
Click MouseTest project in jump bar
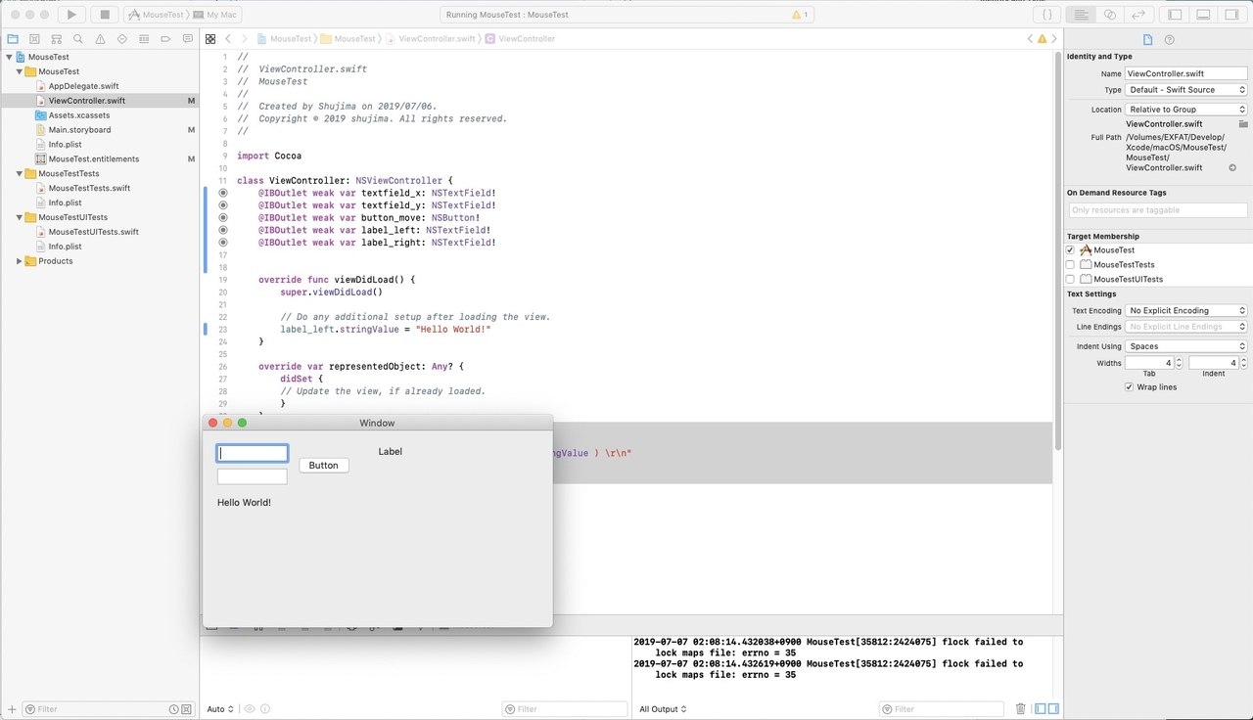click(x=284, y=39)
